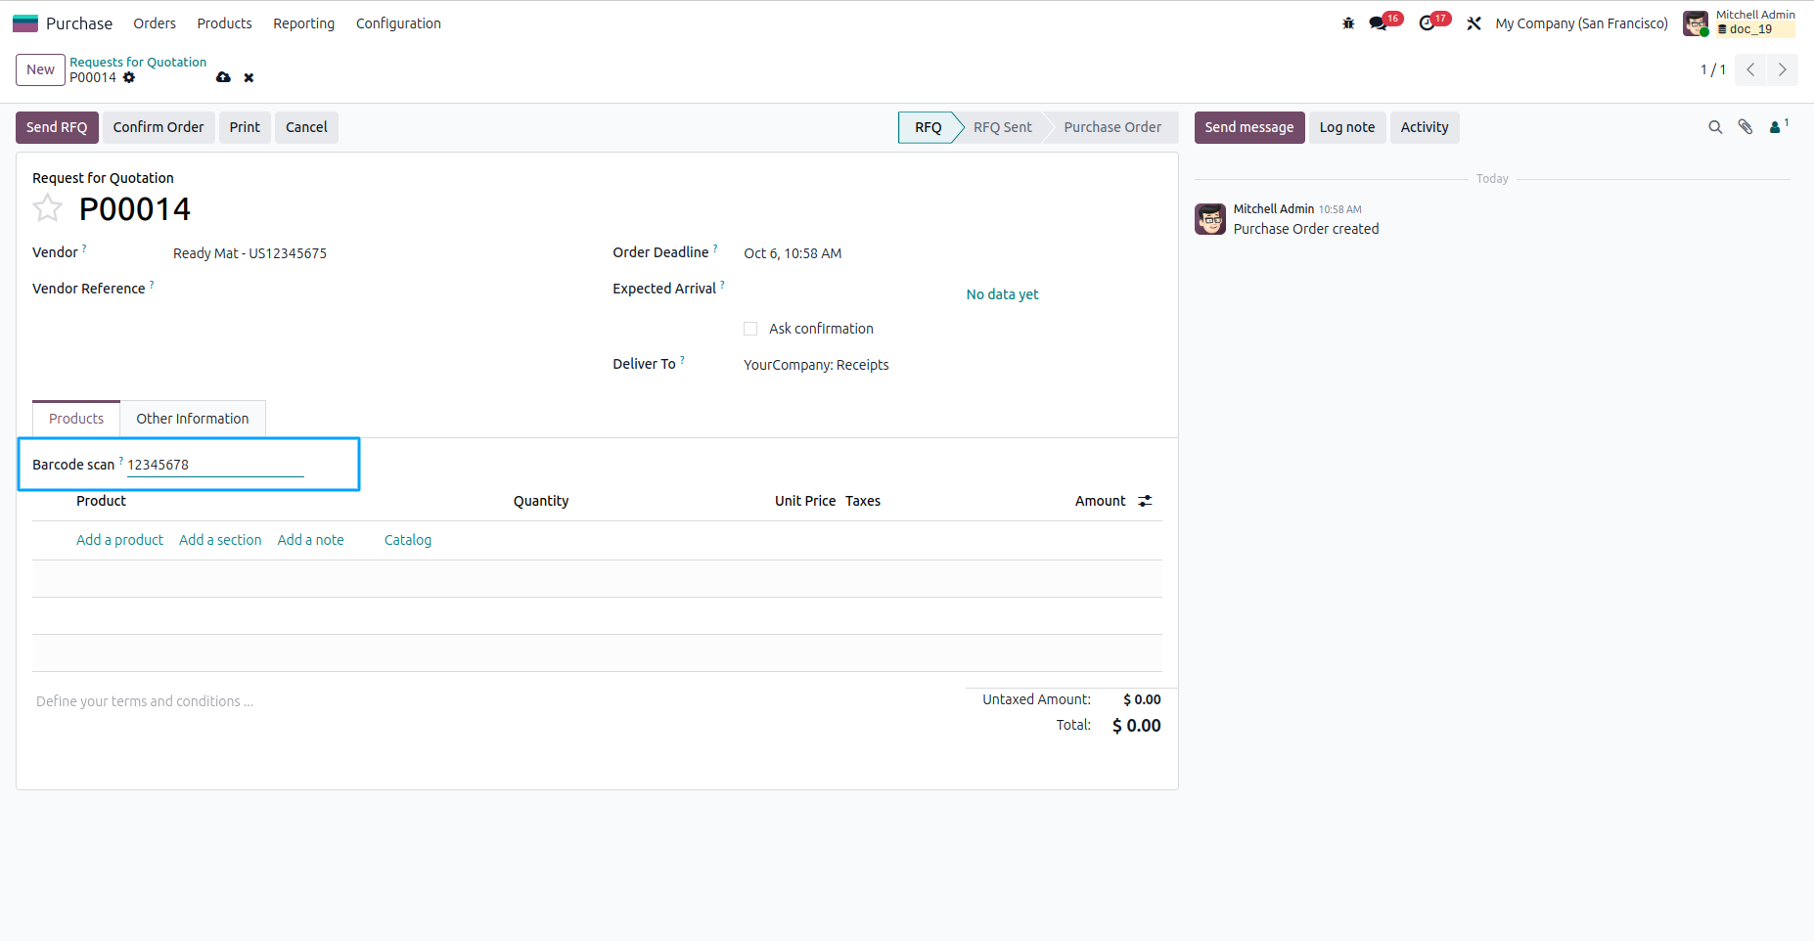Click the No data yet link
The image size is (1814, 941).
tap(1002, 294)
